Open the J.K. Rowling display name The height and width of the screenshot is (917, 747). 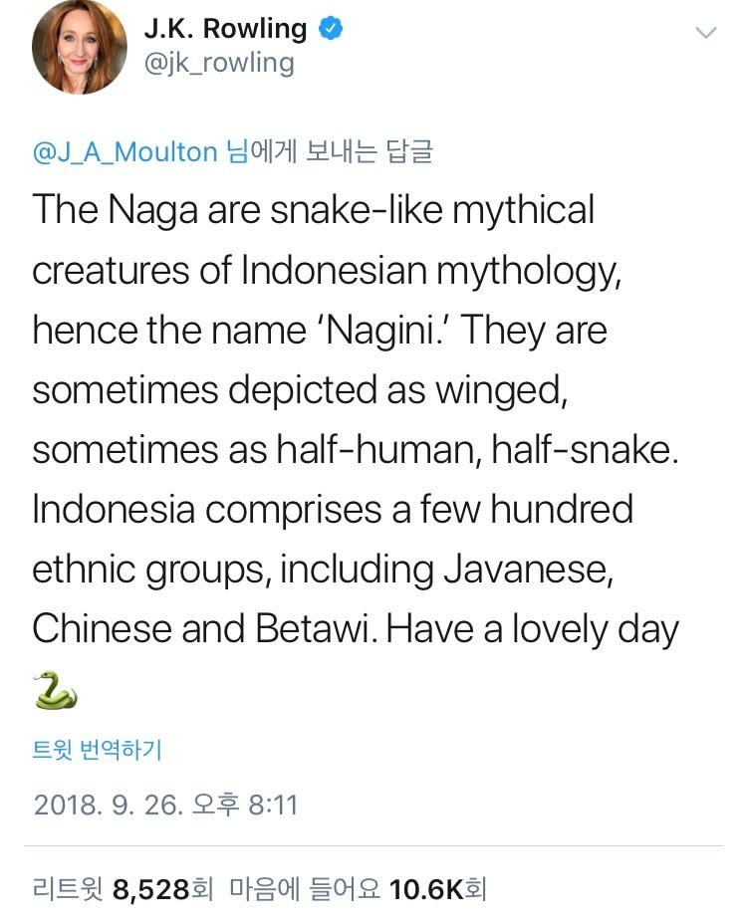[x=225, y=29]
